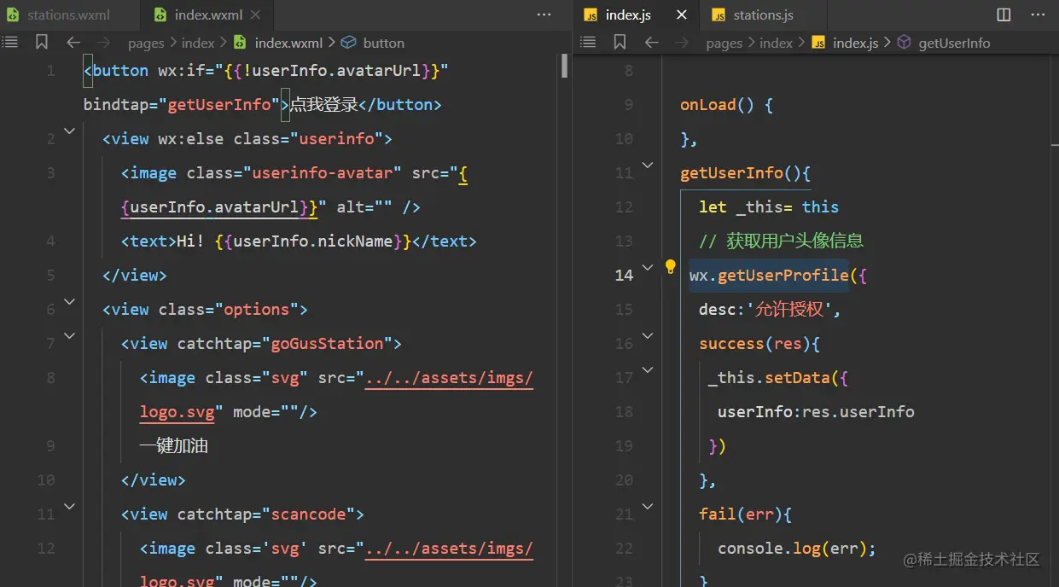
Task: Fold success(res) at index.js line 16 chevron
Action: click(648, 335)
